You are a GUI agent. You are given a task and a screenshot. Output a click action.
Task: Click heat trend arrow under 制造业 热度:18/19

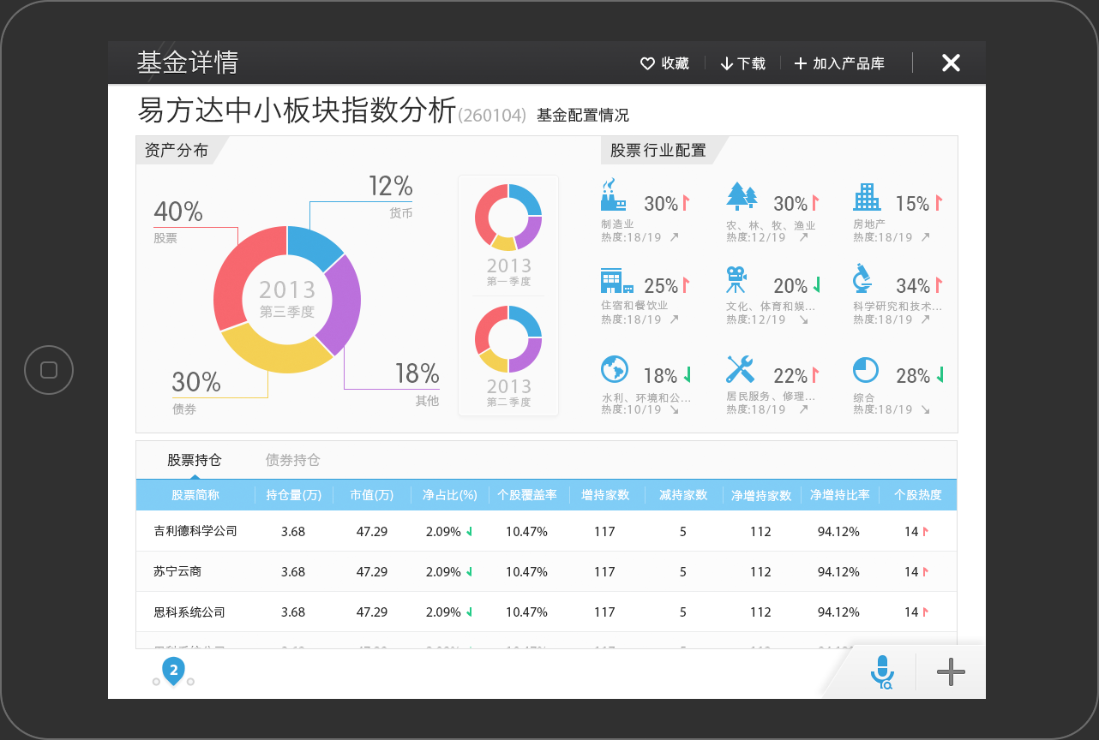click(674, 237)
